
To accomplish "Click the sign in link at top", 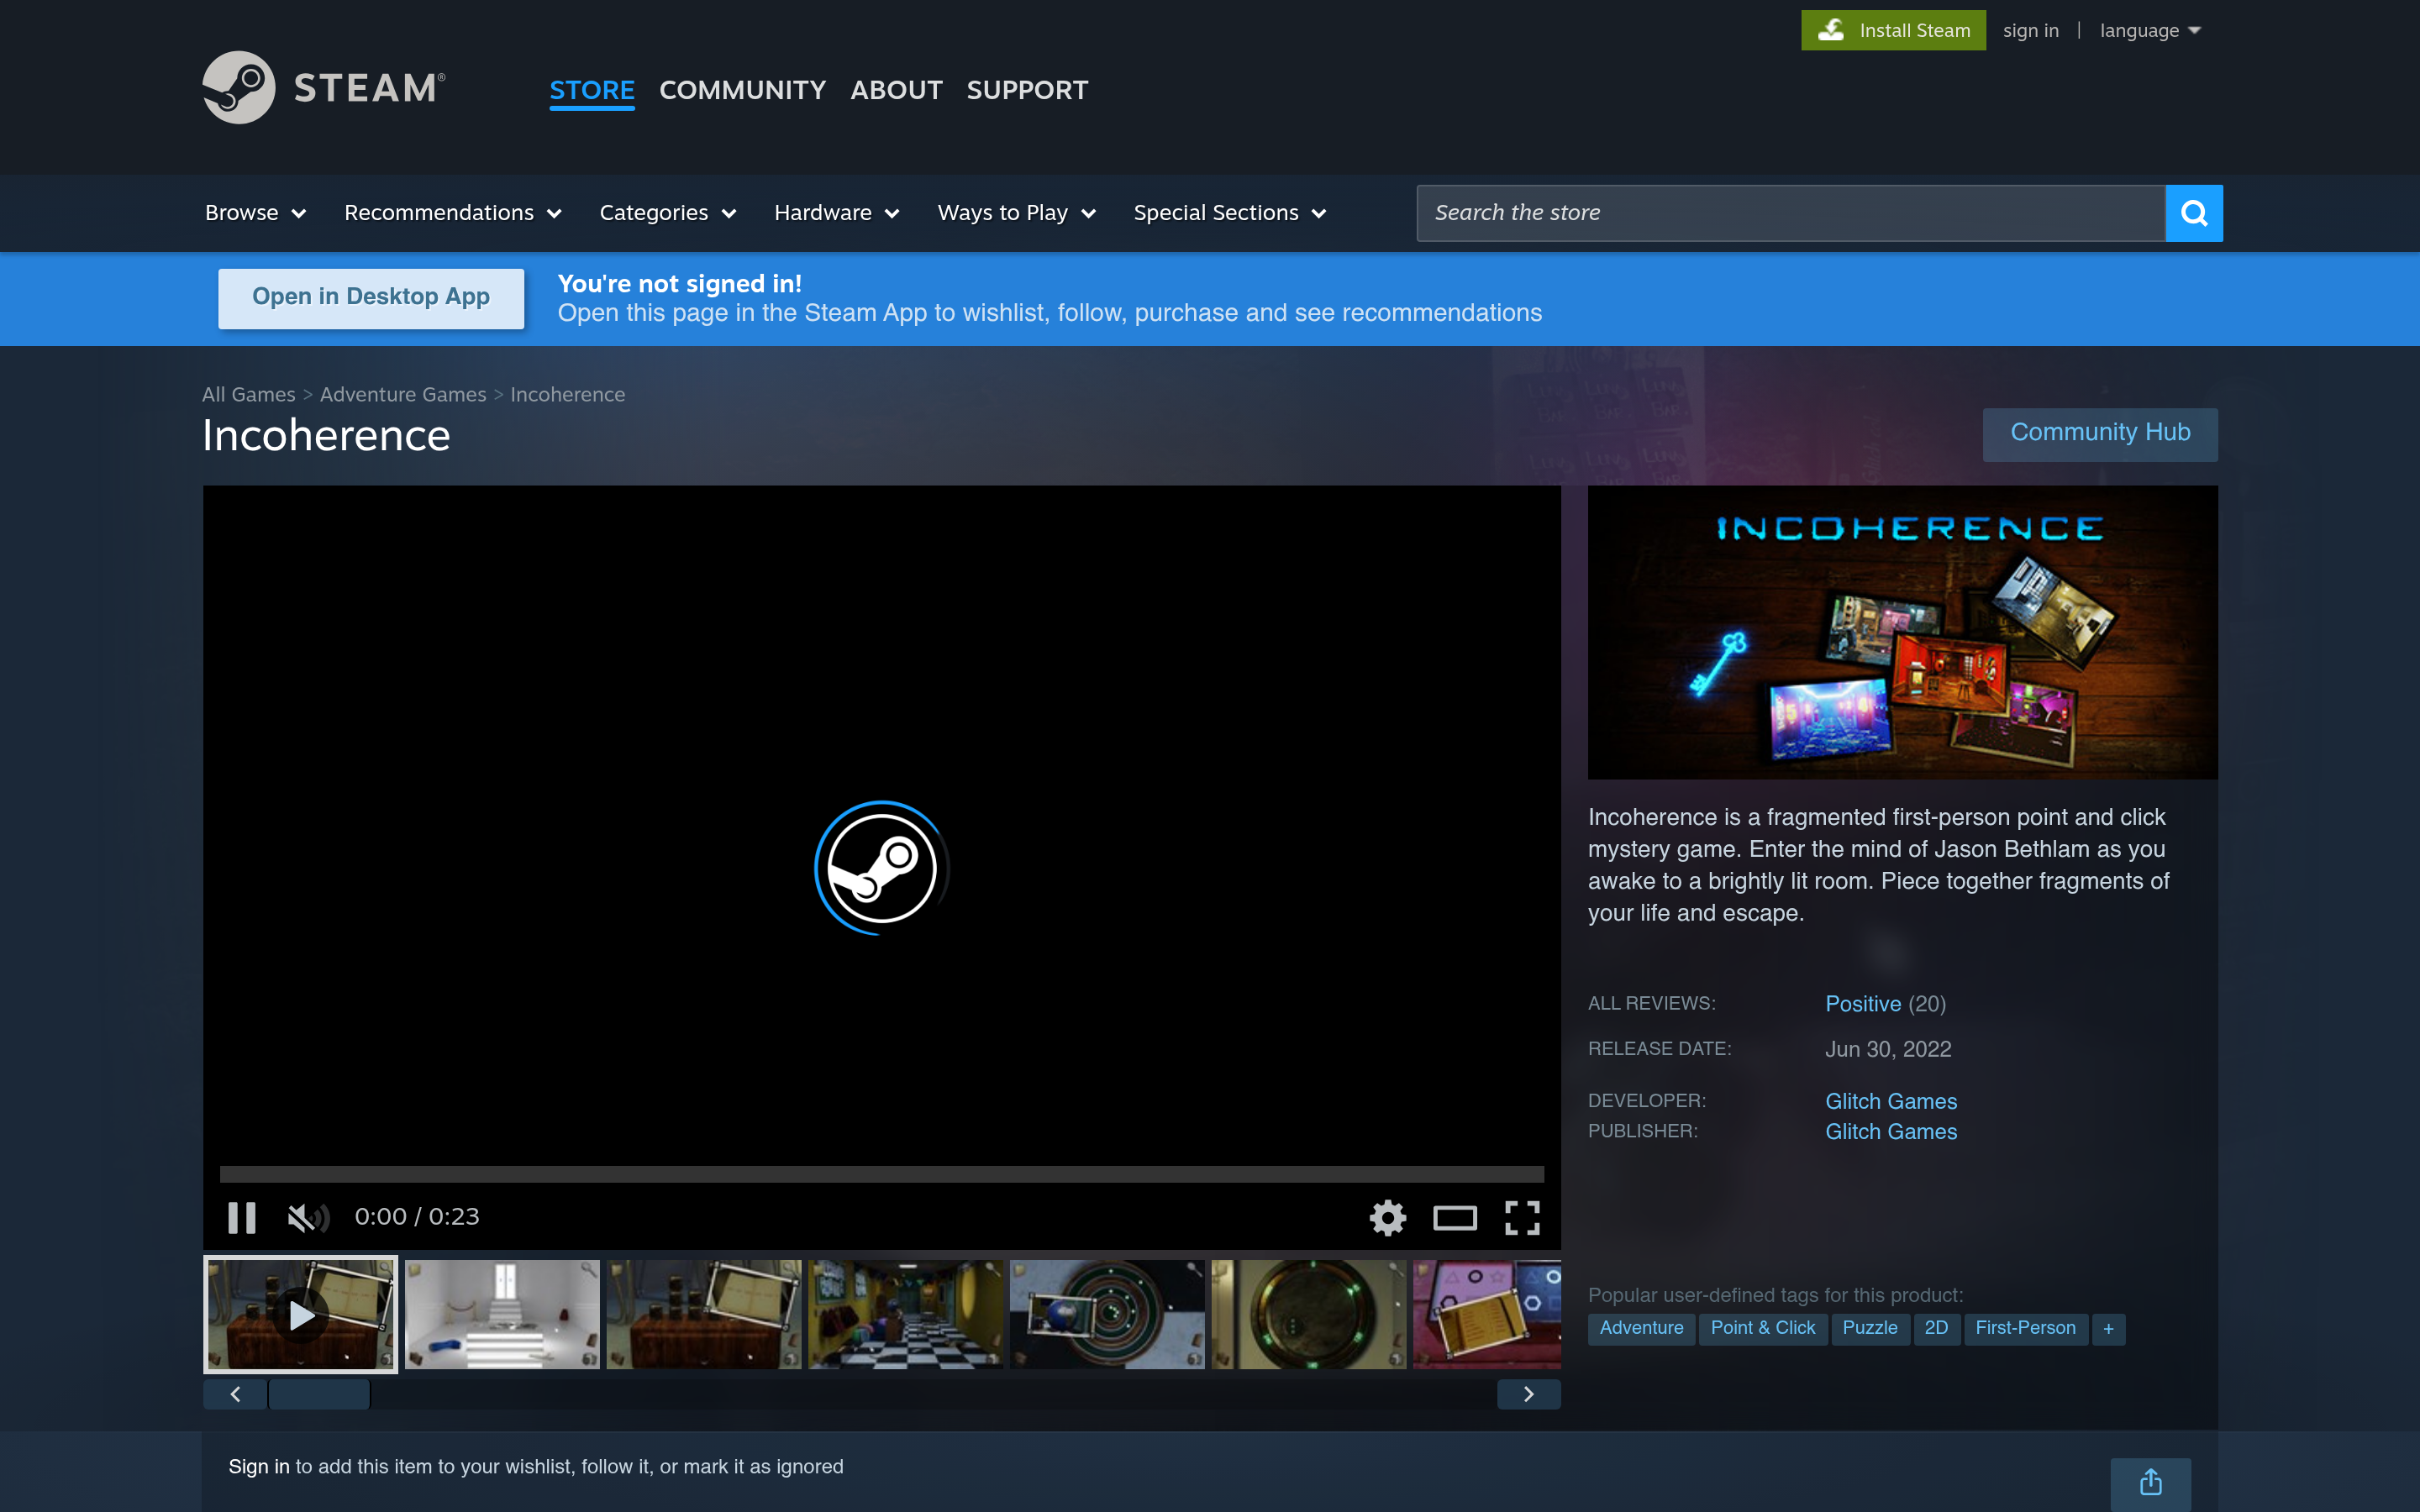I will pyautogui.click(x=2030, y=30).
